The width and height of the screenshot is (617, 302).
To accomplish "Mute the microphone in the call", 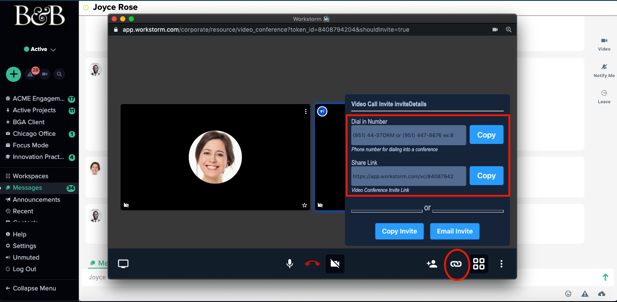I will (290, 264).
